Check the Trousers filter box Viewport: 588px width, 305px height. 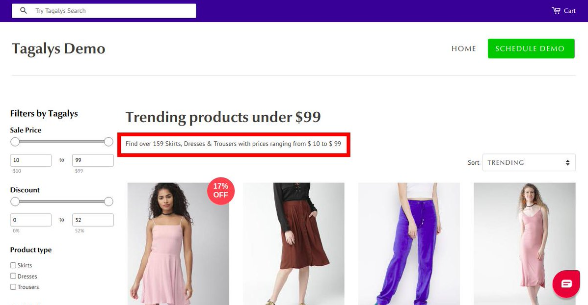13,287
